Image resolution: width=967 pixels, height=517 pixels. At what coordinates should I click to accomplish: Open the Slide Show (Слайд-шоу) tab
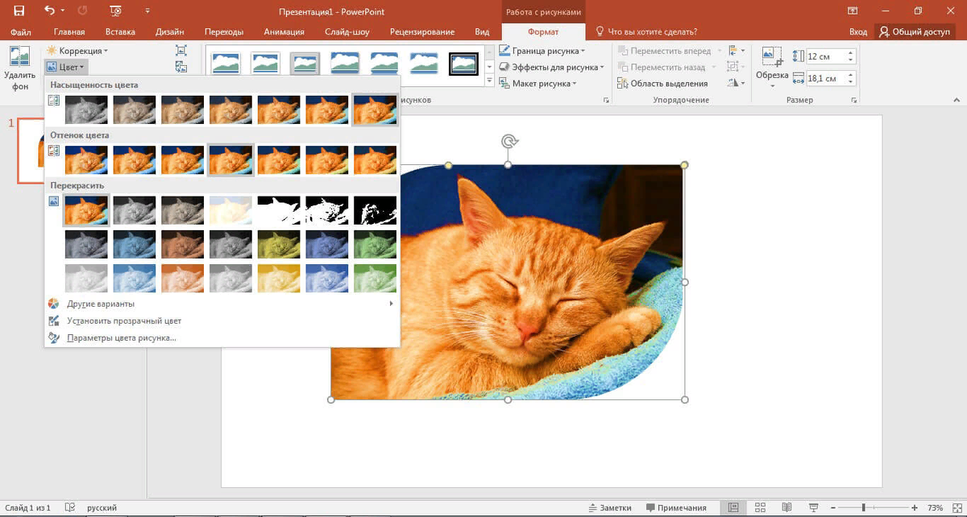coord(347,31)
